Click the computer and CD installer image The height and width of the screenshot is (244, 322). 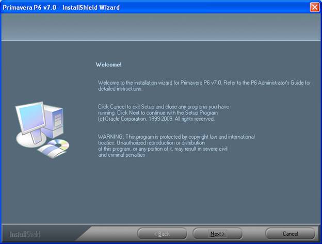[x=42, y=130]
